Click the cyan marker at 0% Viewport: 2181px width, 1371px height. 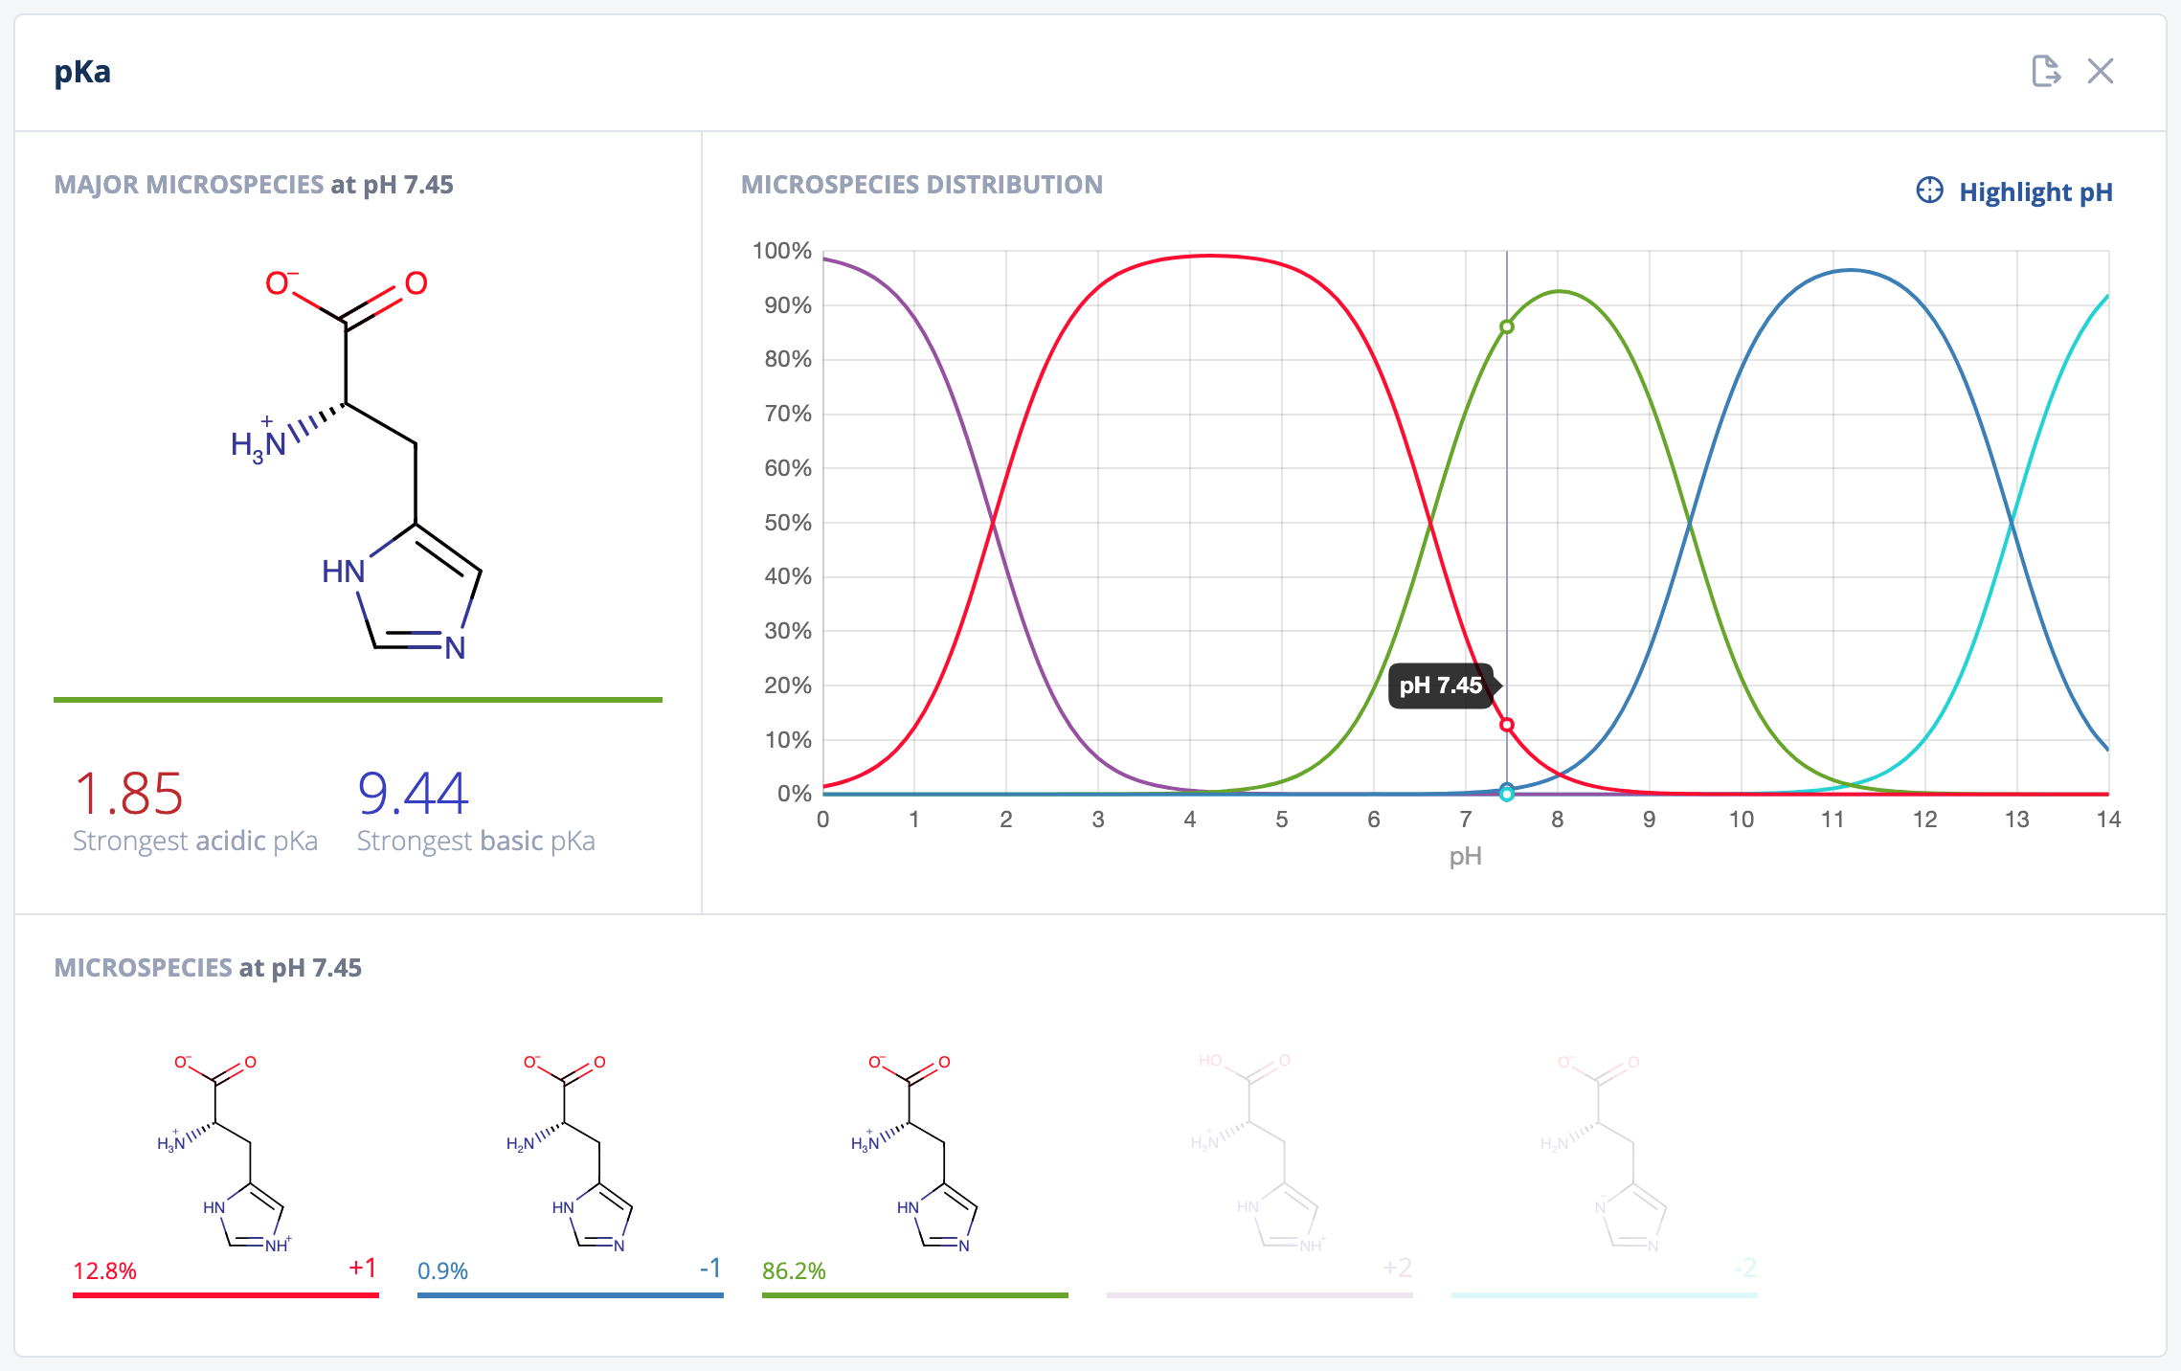(1506, 795)
